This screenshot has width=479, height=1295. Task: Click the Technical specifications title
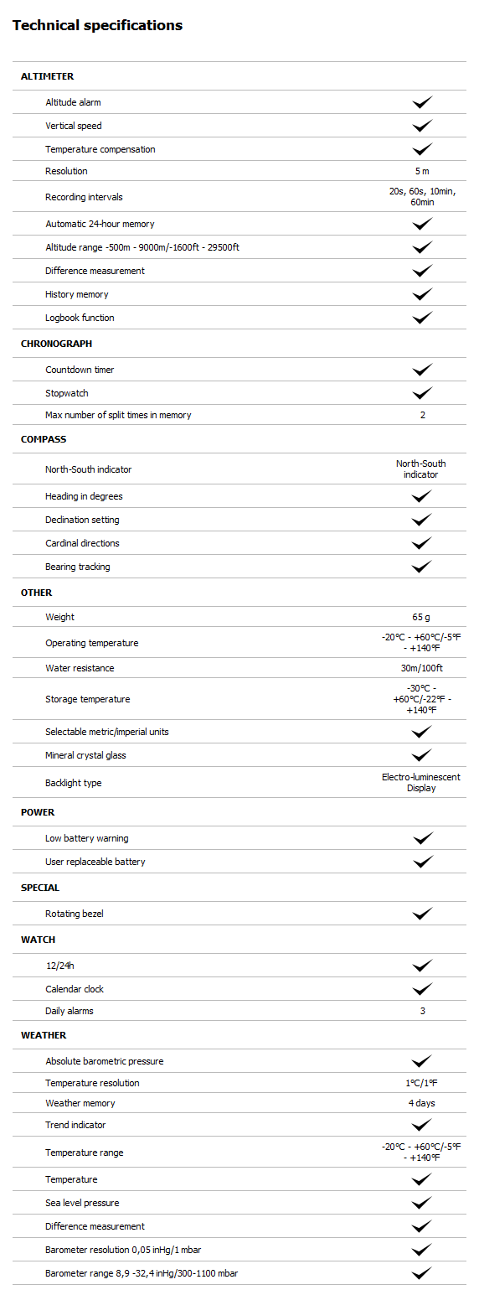[97, 26]
